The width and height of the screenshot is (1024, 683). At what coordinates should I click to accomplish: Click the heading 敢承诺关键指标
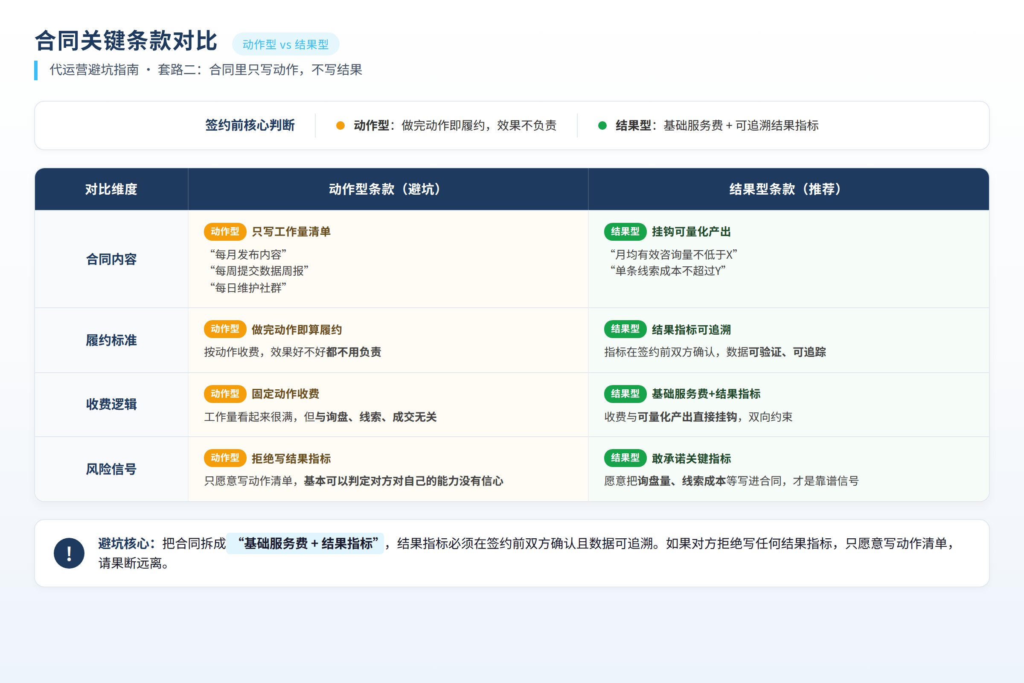(691, 458)
